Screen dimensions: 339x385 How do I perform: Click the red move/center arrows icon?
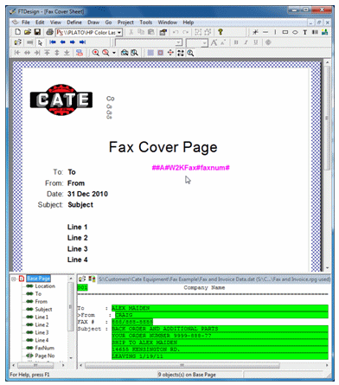(170, 53)
